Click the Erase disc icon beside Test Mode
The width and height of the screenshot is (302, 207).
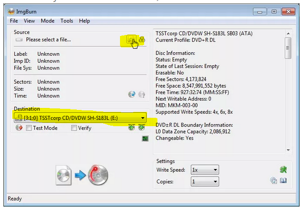(19, 128)
